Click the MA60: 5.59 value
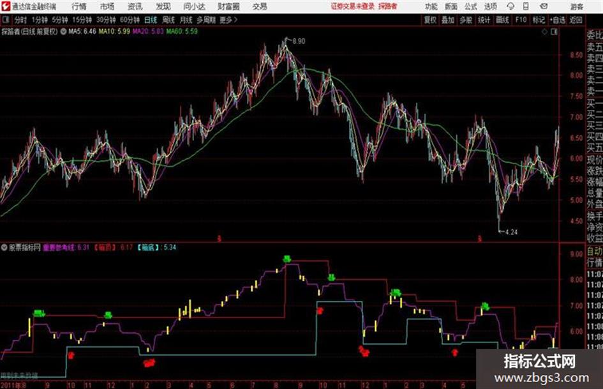The image size is (603, 389). tap(182, 31)
